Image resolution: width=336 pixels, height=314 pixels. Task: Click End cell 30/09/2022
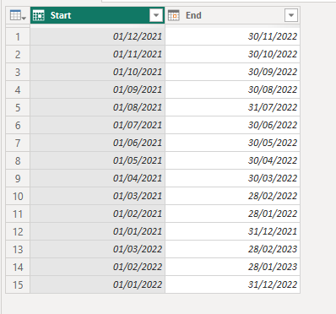pyautogui.click(x=232, y=72)
